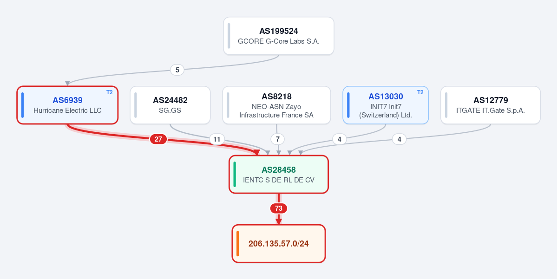
Task: Select the edge label showing 7
Action: pos(278,139)
